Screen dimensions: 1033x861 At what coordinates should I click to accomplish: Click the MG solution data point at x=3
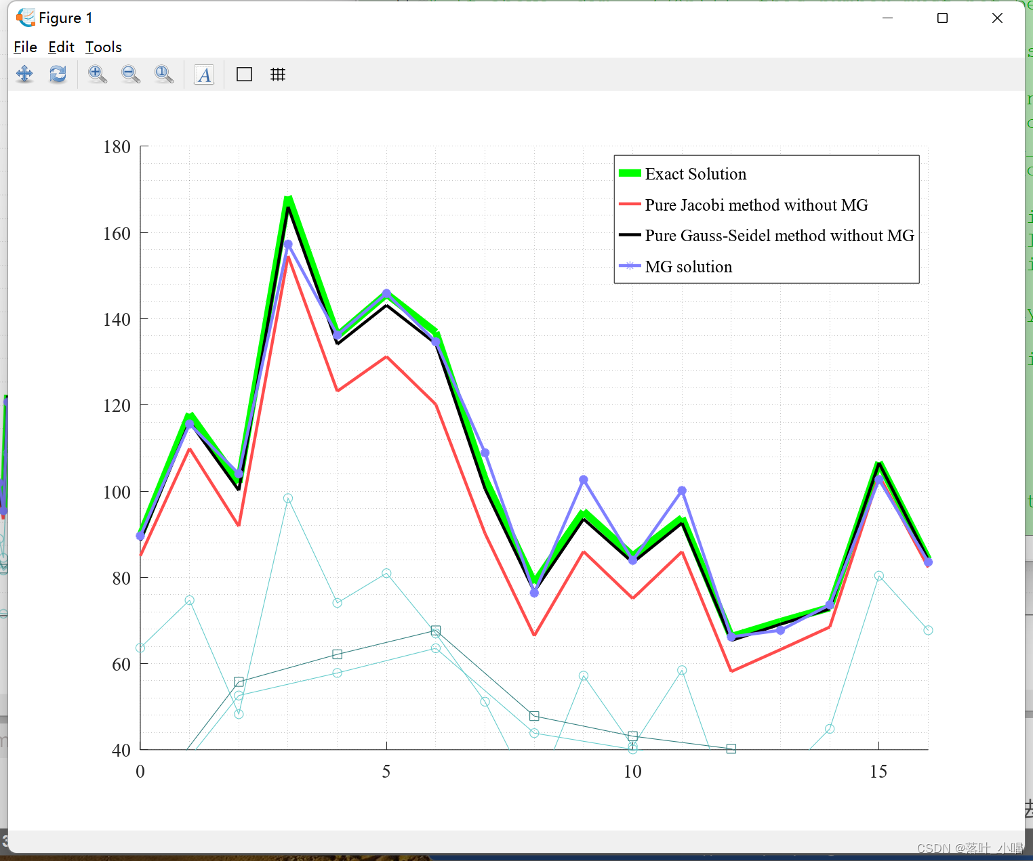click(288, 245)
